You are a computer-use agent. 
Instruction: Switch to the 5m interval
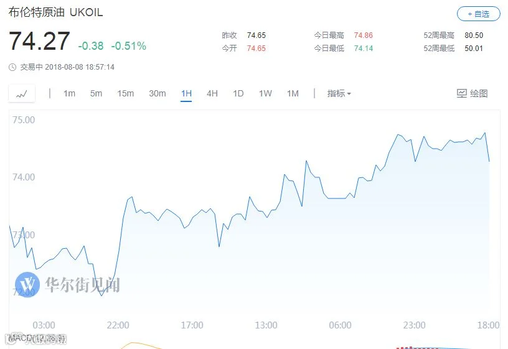96,93
